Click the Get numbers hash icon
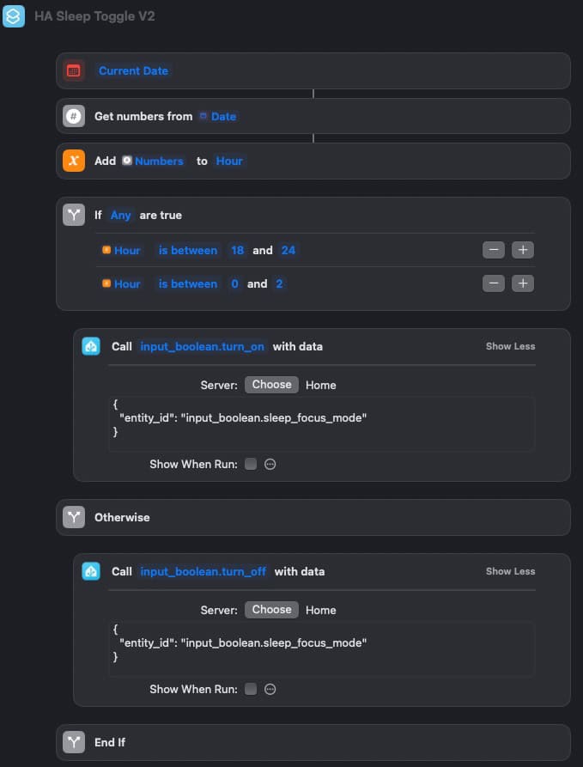583x767 pixels. [x=74, y=117]
